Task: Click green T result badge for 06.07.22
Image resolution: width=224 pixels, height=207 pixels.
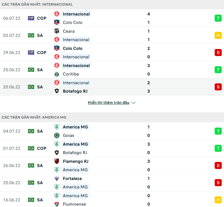Action: tap(218, 18)
